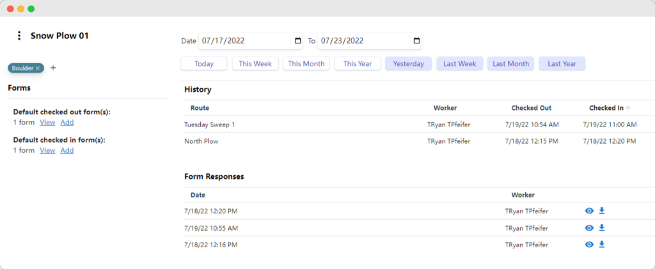Click the Checked Out column header
This screenshot has height=269, width=655.
(x=531, y=108)
